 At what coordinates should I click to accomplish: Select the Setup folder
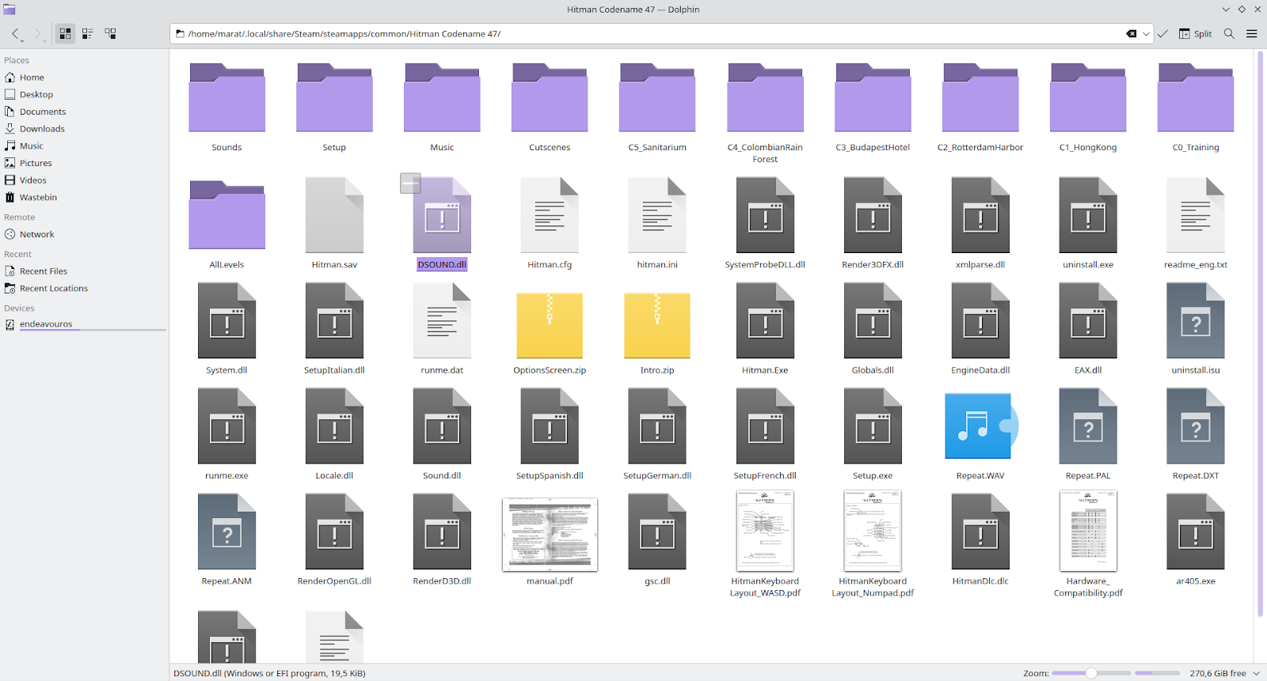coord(334,98)
